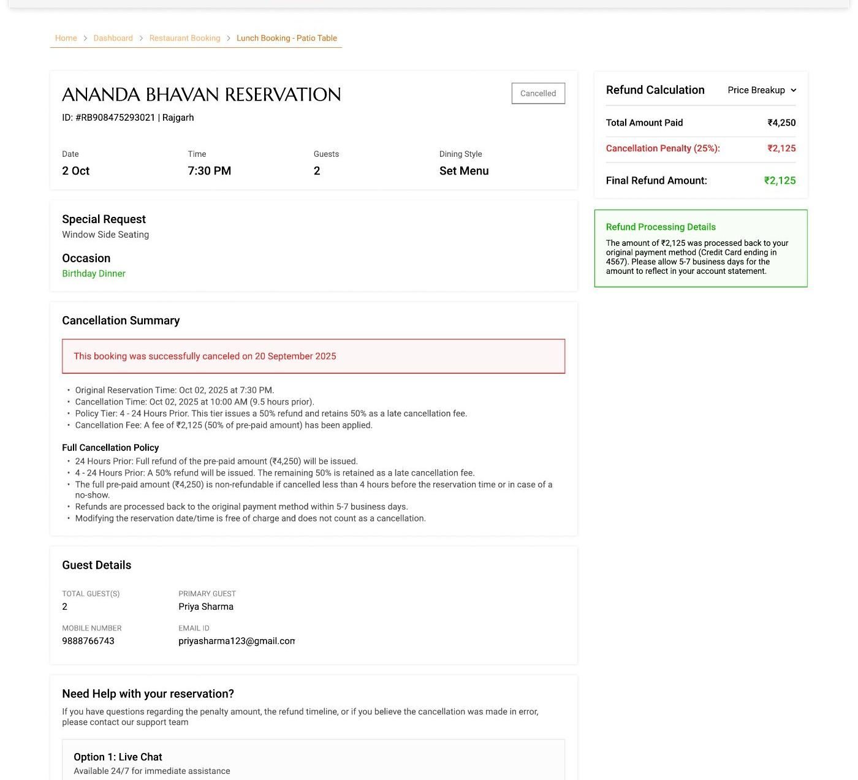Click the Guest Details heading
858x780 pixels.
coord(96,565)
